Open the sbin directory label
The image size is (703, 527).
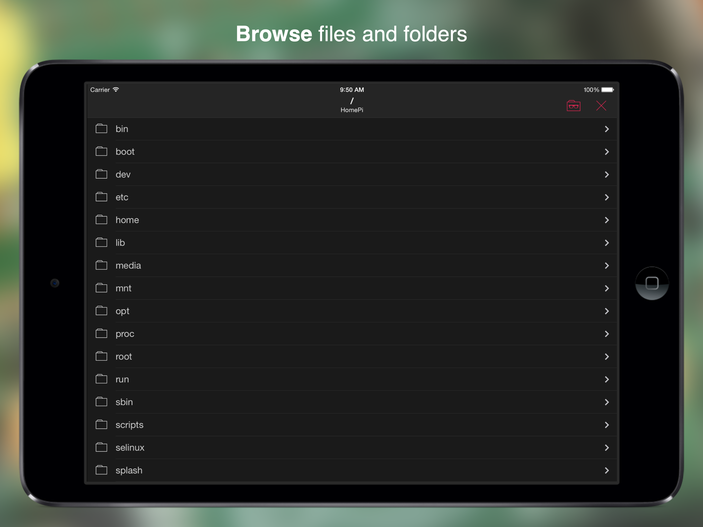pos(124,402)
